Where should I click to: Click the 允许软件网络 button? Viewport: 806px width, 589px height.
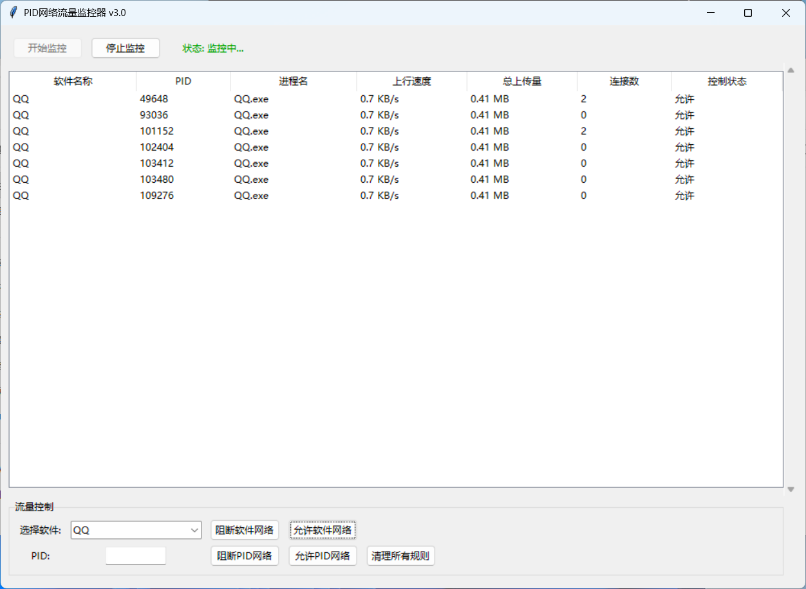click(x=323, y=530)
